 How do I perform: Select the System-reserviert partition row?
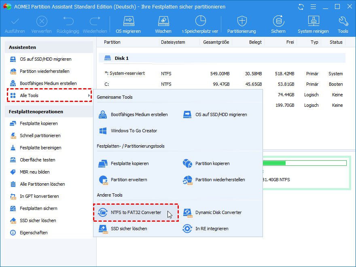point(224,74)
